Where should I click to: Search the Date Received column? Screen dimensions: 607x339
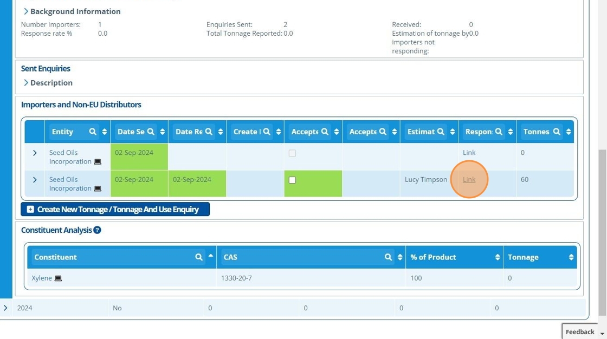(209, 132)
